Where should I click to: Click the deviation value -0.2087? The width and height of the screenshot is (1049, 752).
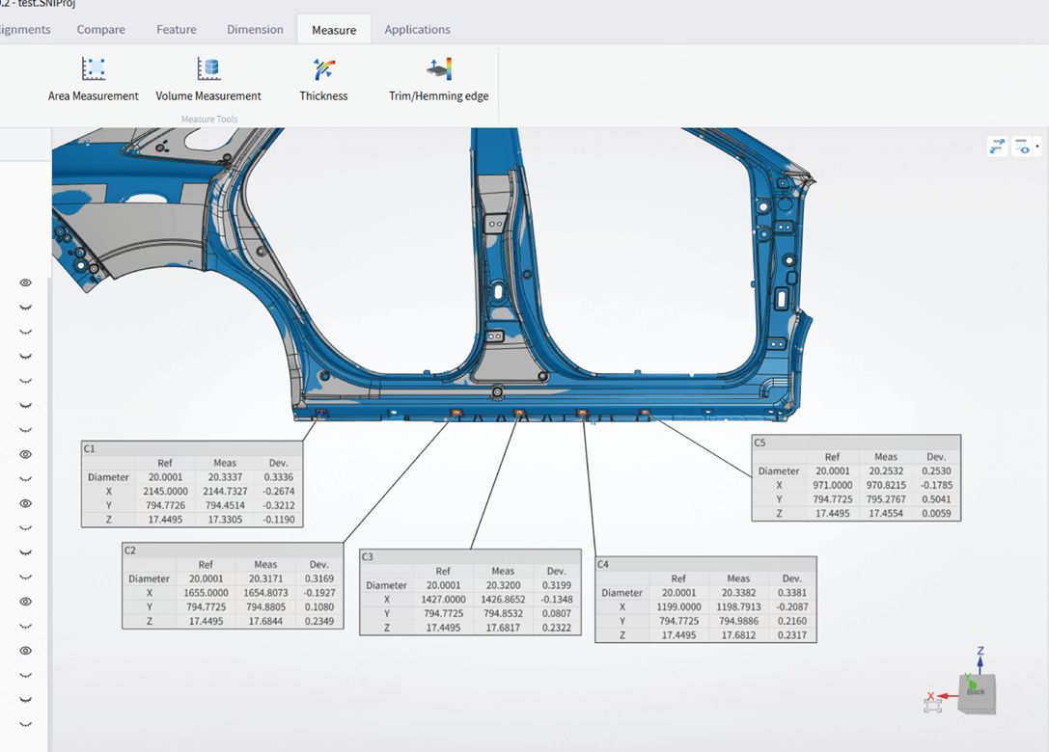(x=792, y=607)
